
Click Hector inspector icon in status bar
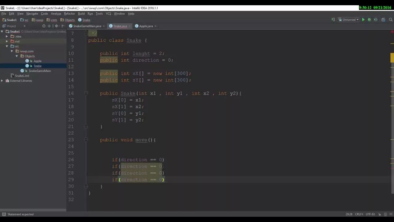coord(385,214)
